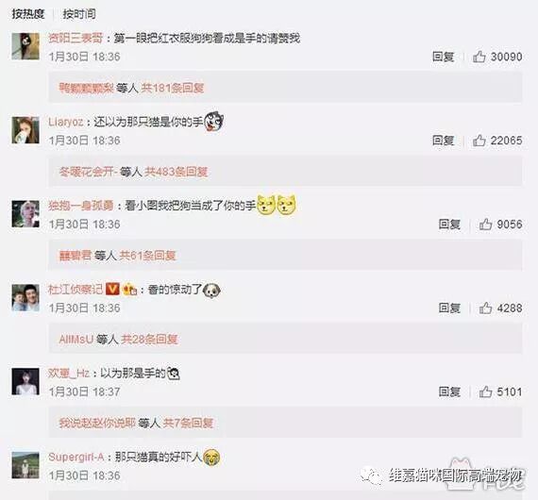Screen dimensions: 538x500
Task: Like Liaryoz's comment with 22065 likes
Action: [479, 141]
